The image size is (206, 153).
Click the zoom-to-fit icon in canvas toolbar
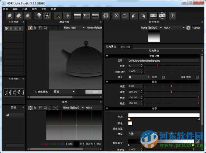tap(55, 108)
